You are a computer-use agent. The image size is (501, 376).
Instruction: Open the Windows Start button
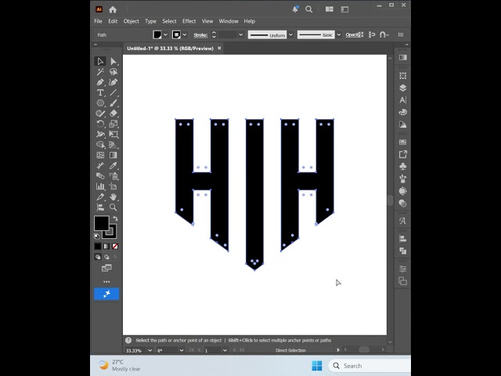click(316, 366)
